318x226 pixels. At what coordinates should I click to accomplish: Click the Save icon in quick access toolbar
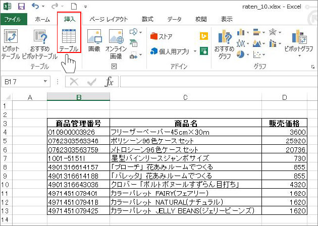pos(21,7)
